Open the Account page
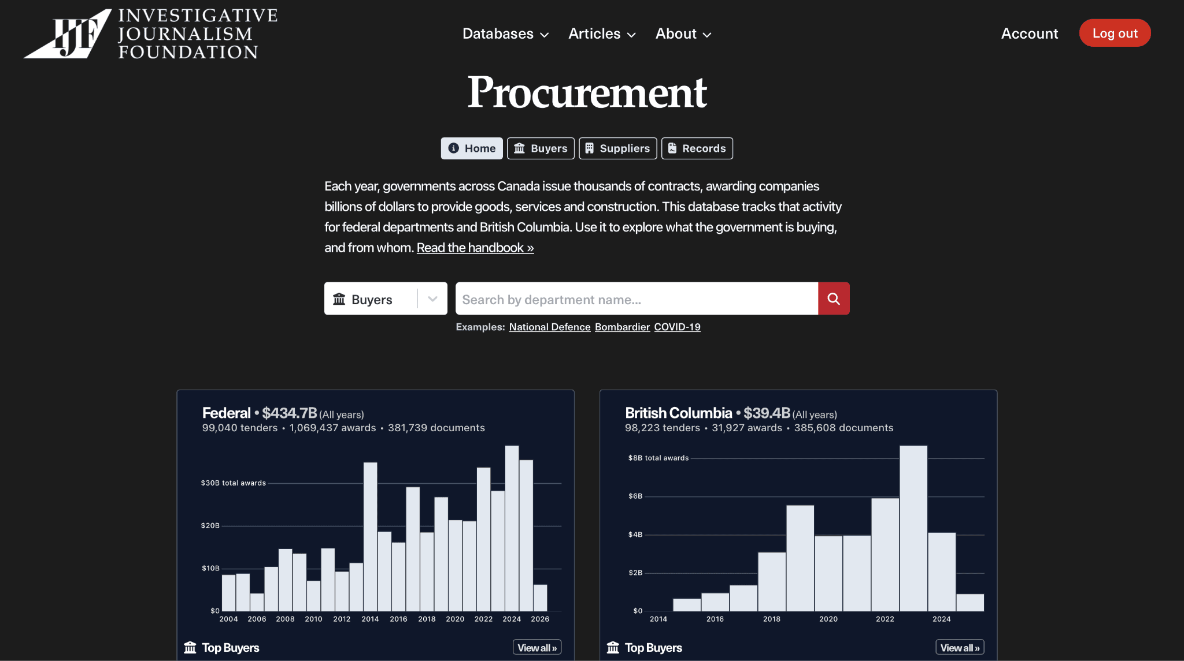The width and height of the screenshot is (1184, 661). point(1030,33)
